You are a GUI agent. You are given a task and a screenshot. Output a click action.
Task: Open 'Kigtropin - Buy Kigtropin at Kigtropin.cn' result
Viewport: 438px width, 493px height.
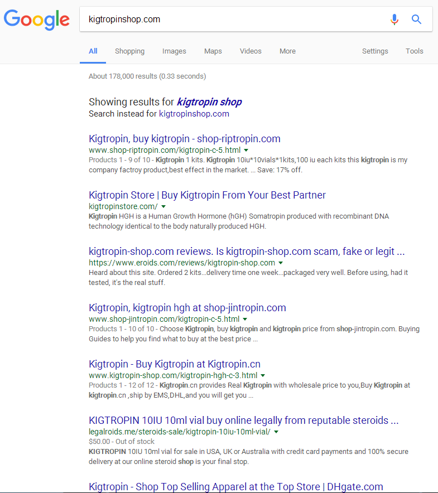175,364
